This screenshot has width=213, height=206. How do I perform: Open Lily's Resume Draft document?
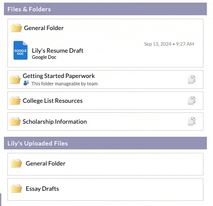(x=58, y=51)
